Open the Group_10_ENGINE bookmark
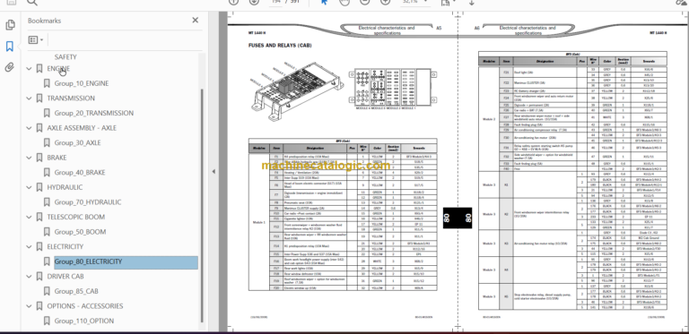The height and width of the screenshot is (334, 689). click(82, 83)
